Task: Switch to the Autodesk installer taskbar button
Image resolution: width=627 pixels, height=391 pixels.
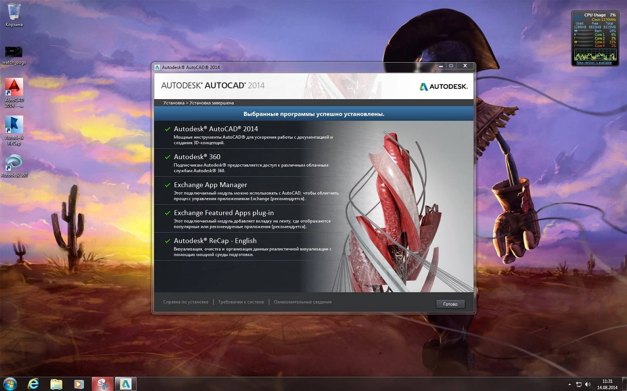Action: (x=126, y=384)
